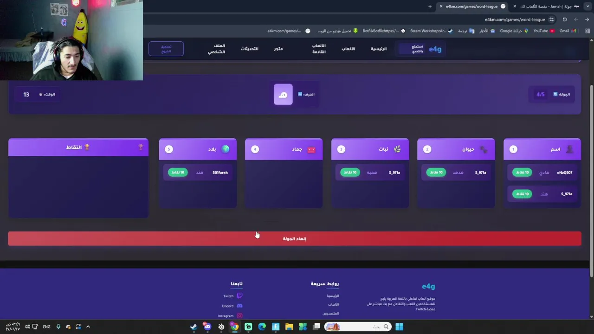Click the e4g site logo in header
Image resolution: width=594 pixels, height=334 pixels.
click(x=435, y=49)
